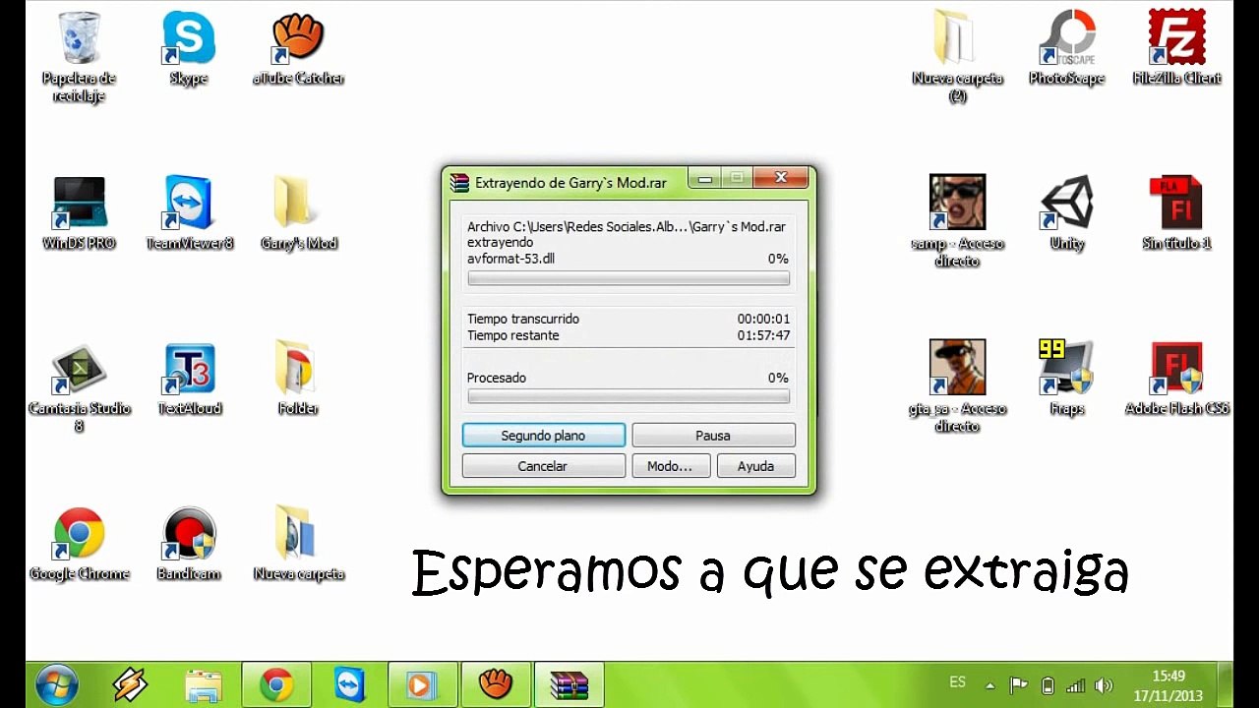
Task: Click Segundo plano button
Action: (544, 436)
